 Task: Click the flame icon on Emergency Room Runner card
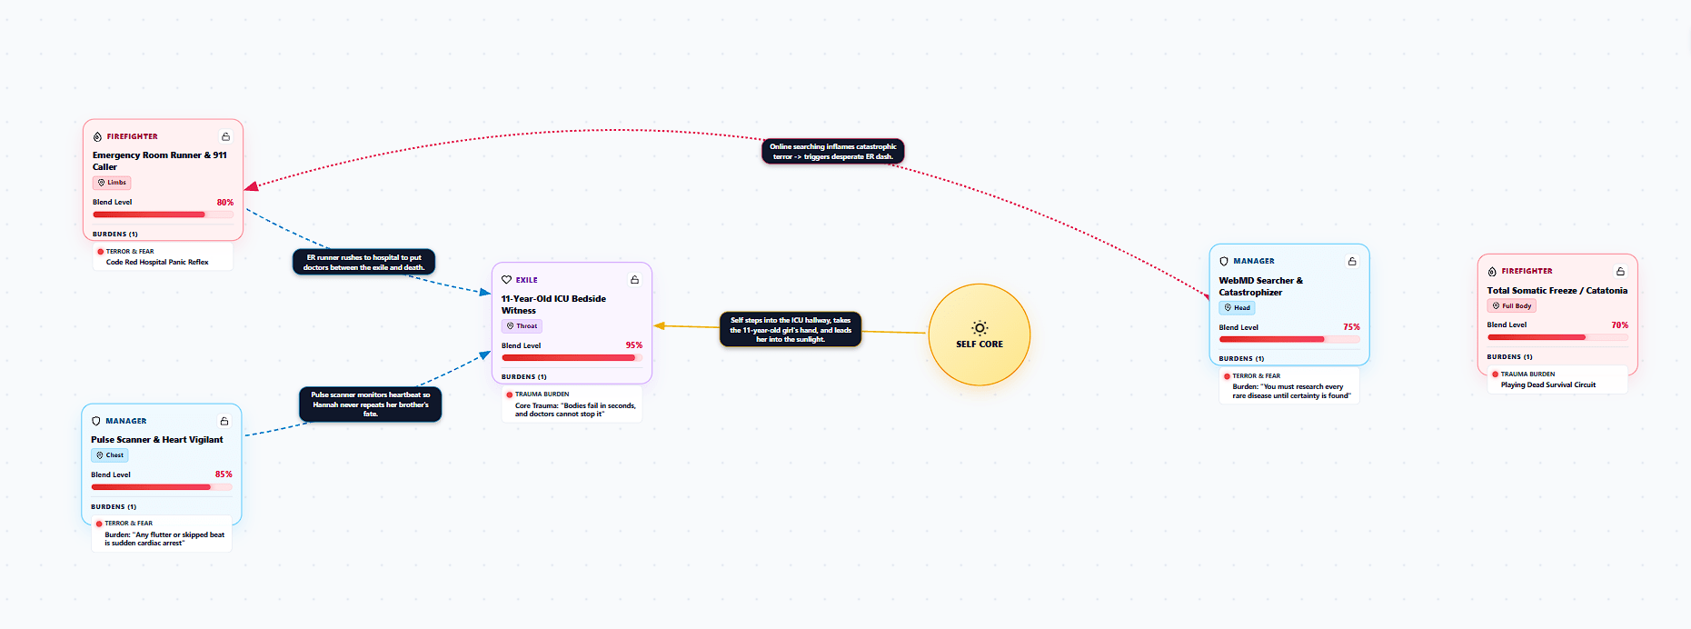point(97,136)
